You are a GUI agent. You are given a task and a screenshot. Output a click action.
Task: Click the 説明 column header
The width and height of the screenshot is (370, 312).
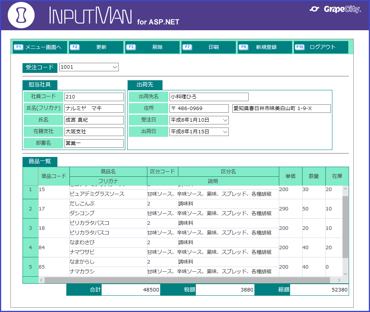pyautogui.click(x=213, y=181)
